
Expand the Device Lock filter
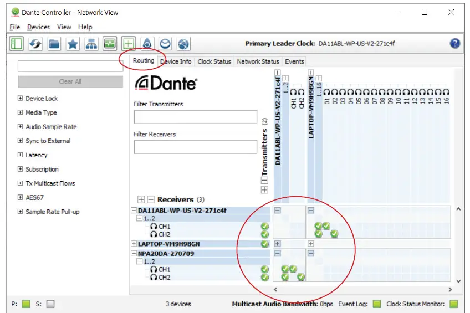coord(20,98)
